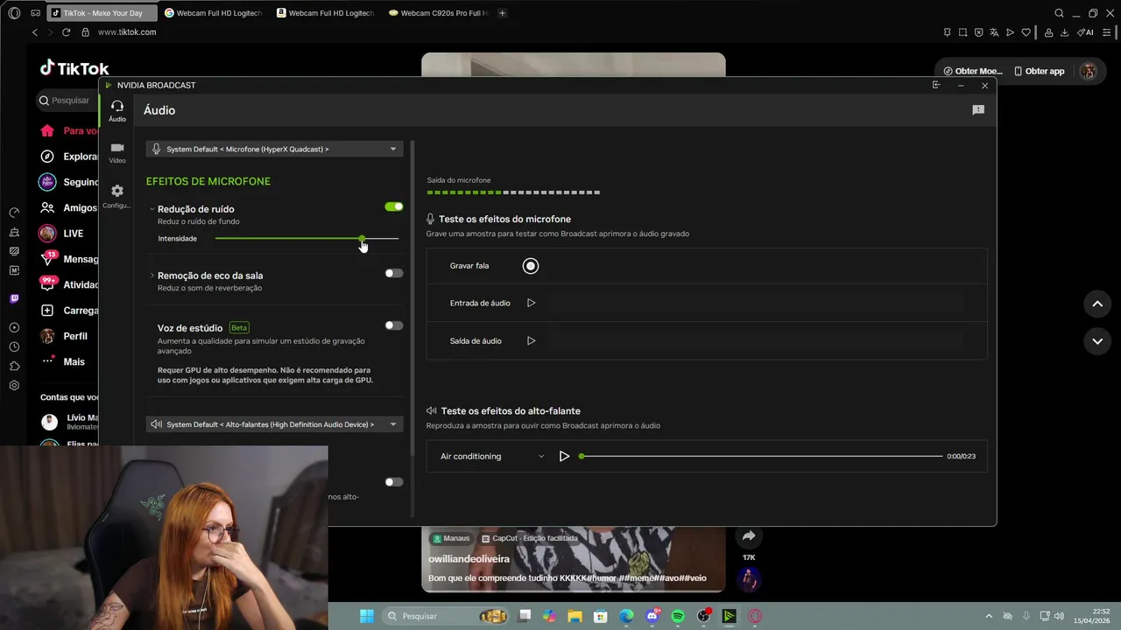Switch to the Vídeo tab in NVIDIA Broadcast
This screenshot has height=630, width=1121.
[x=117, y=152]
